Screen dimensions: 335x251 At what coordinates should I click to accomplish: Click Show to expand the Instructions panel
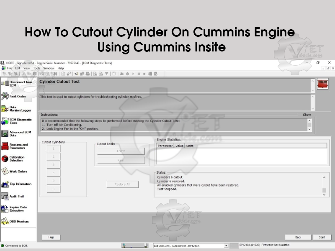click(307, 114)
